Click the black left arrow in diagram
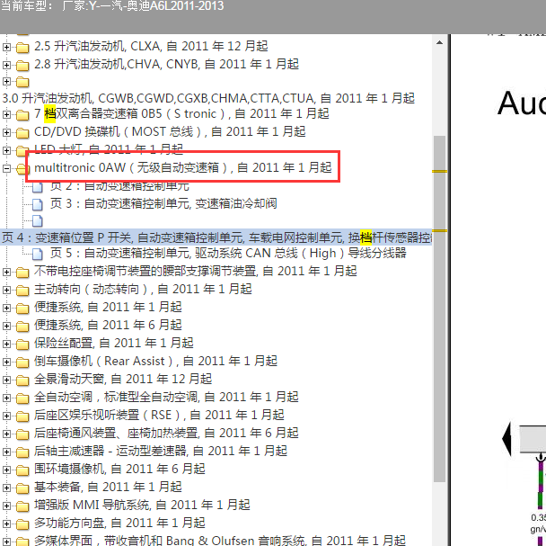This screenshot has height=546, width=546. pos(506,439)
